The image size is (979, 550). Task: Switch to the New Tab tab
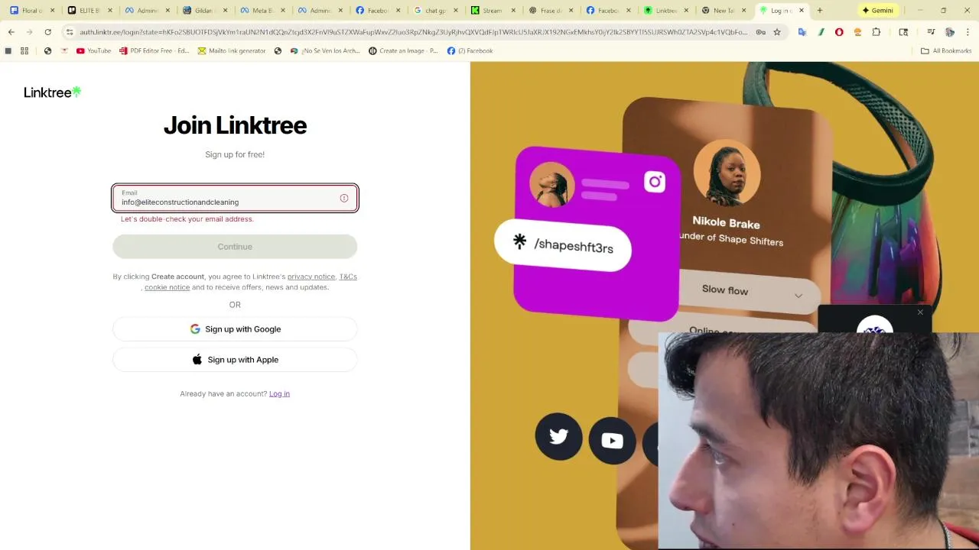(724, 11)
